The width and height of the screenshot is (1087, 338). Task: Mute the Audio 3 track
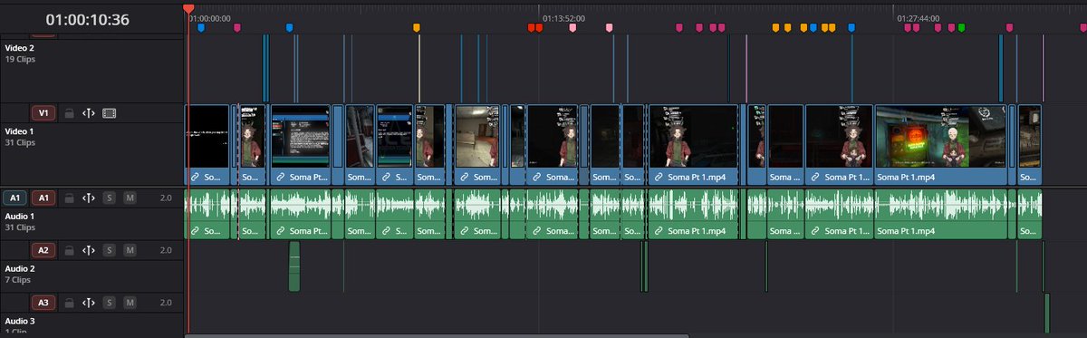[x=130, y=302]
